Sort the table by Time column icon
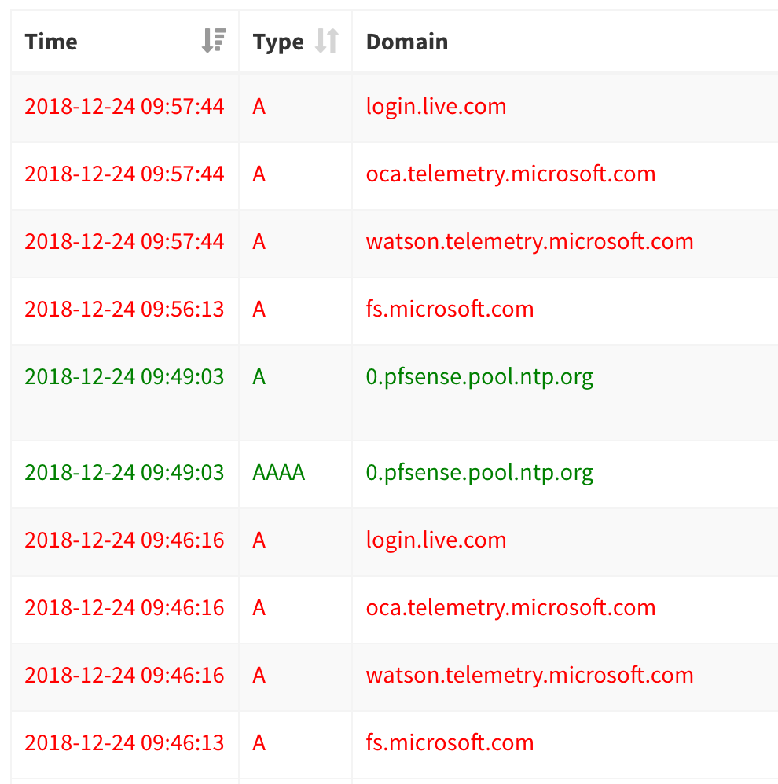Image resolution: width=778 pixels, height=784 pixels. click(x=213, y=41)
